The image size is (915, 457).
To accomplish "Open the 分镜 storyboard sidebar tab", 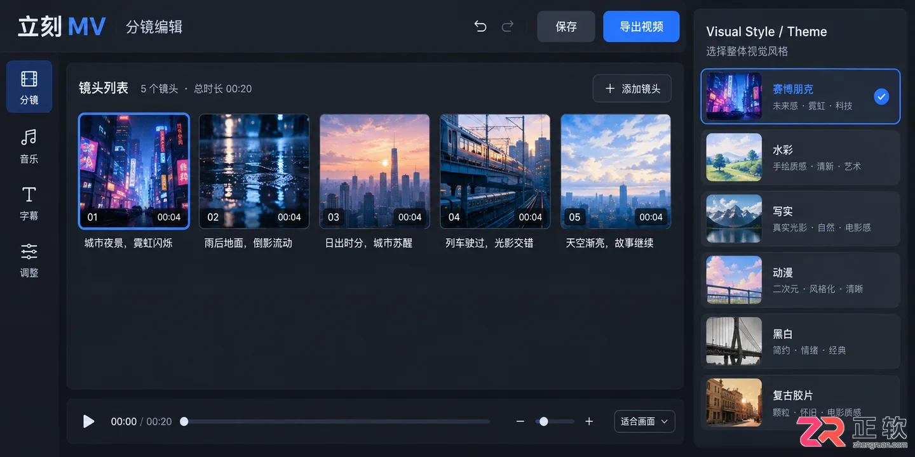I will pyautogui.click(x=29, y=86).
